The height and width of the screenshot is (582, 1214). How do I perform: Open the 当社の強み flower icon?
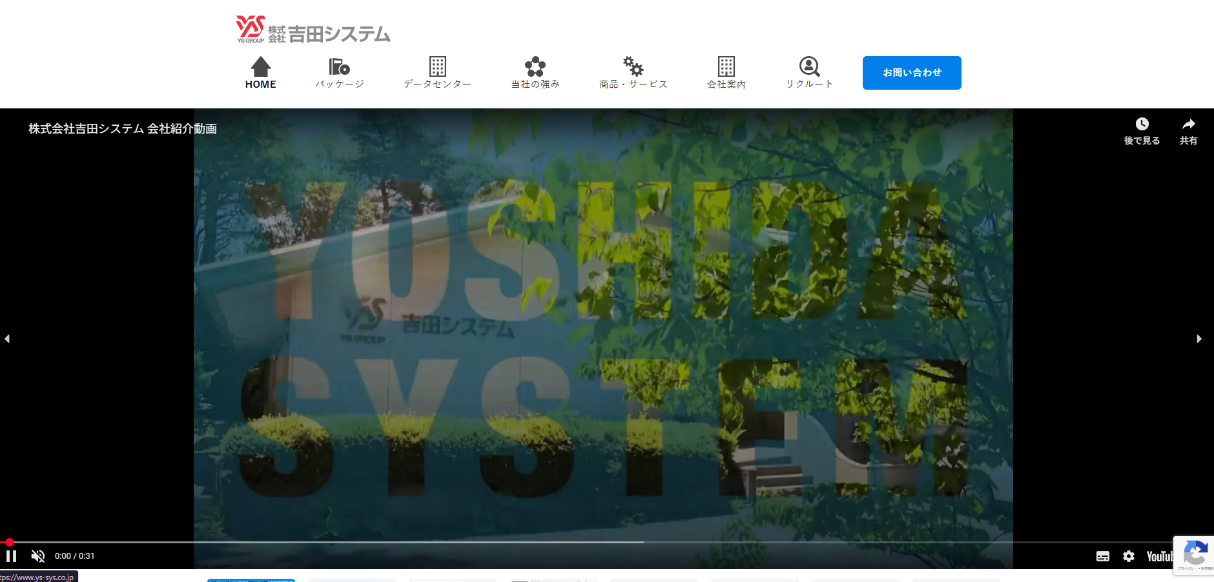535,66
